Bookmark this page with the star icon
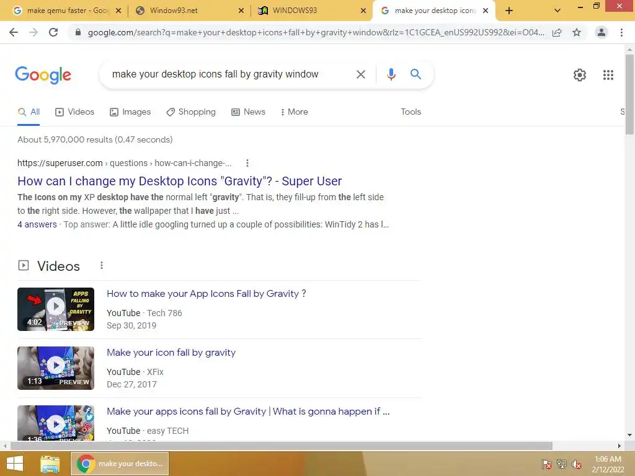 (x=577, y=32)
